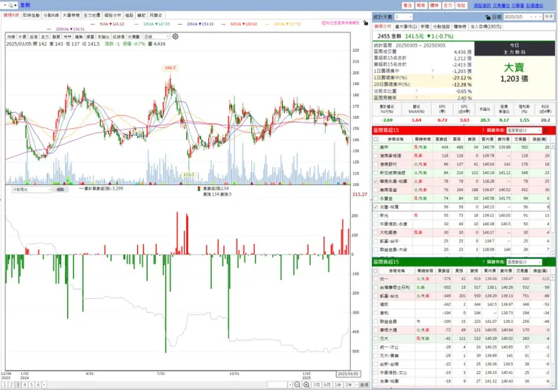558x390 pixels.
Task: Uncheck the 華南永昌-桃園 broker checkbox
Action: pyautogui.click(x=376, y=181)
